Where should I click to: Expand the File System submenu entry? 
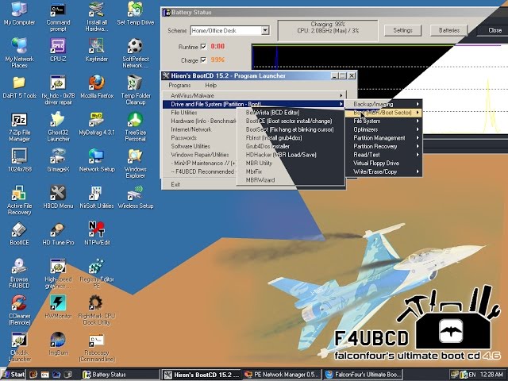pos(384,121)
